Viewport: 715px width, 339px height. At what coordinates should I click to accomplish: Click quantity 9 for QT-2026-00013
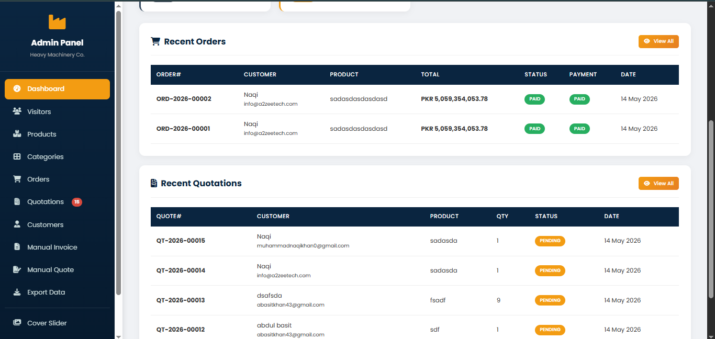click(x=498, y=300)
